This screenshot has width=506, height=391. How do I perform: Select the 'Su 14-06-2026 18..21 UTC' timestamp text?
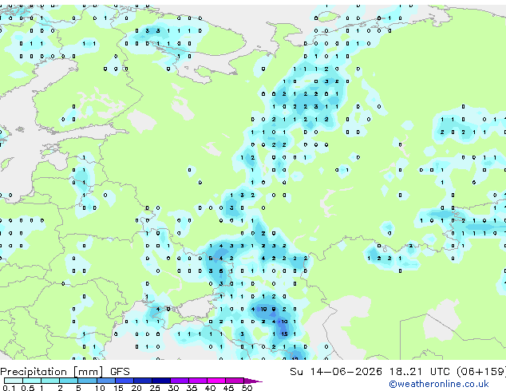pyautogui.click(x=370, y=372)
